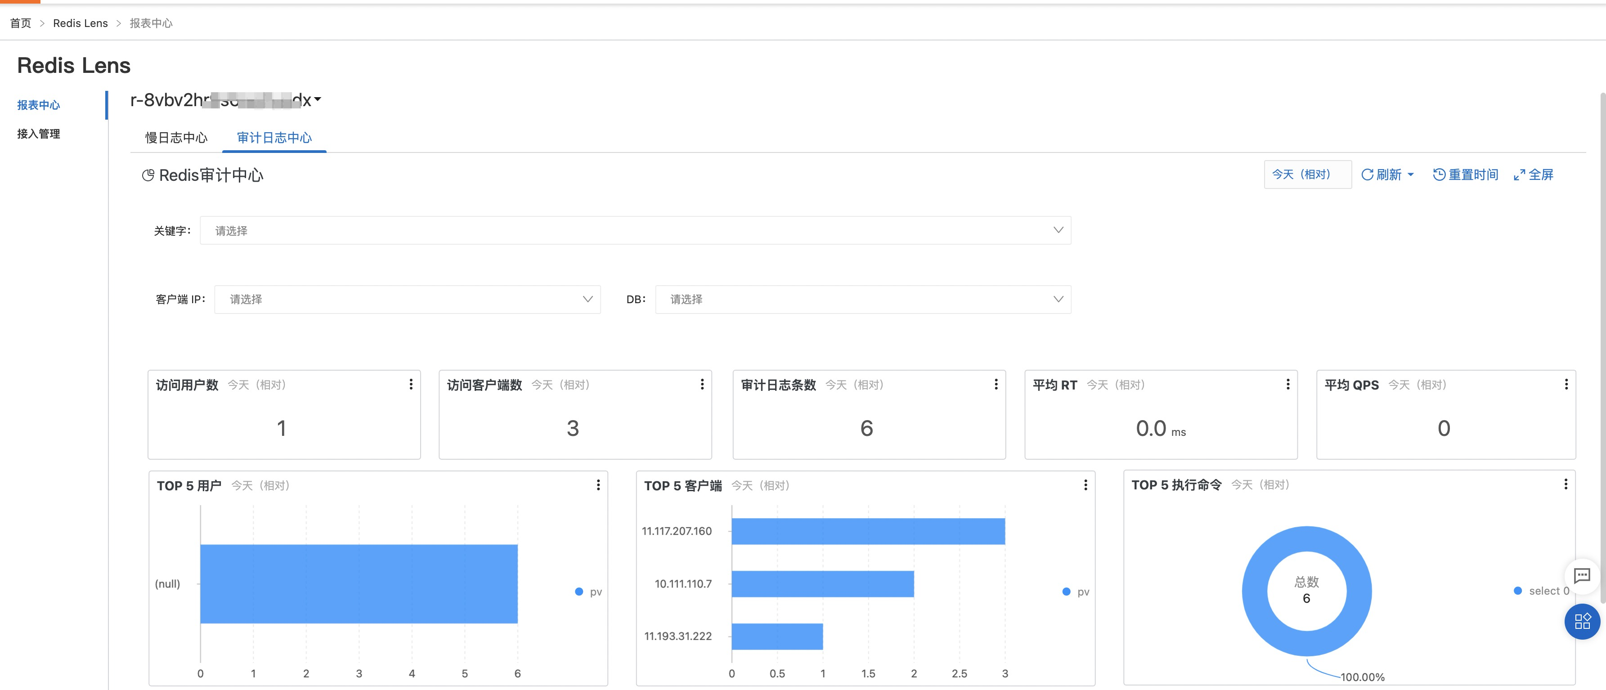This screenshot has height=690, width=1606.
Task: Open the 平均 RT card three-dot menu
Action: point(1287,385)
